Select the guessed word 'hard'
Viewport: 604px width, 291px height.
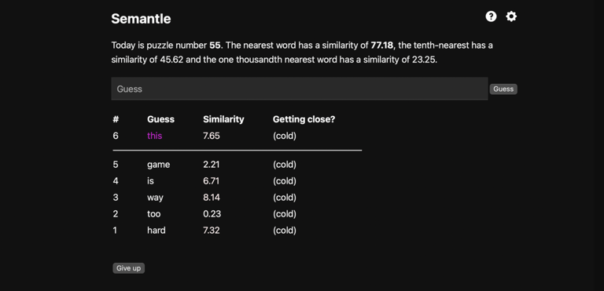point(156,231)
